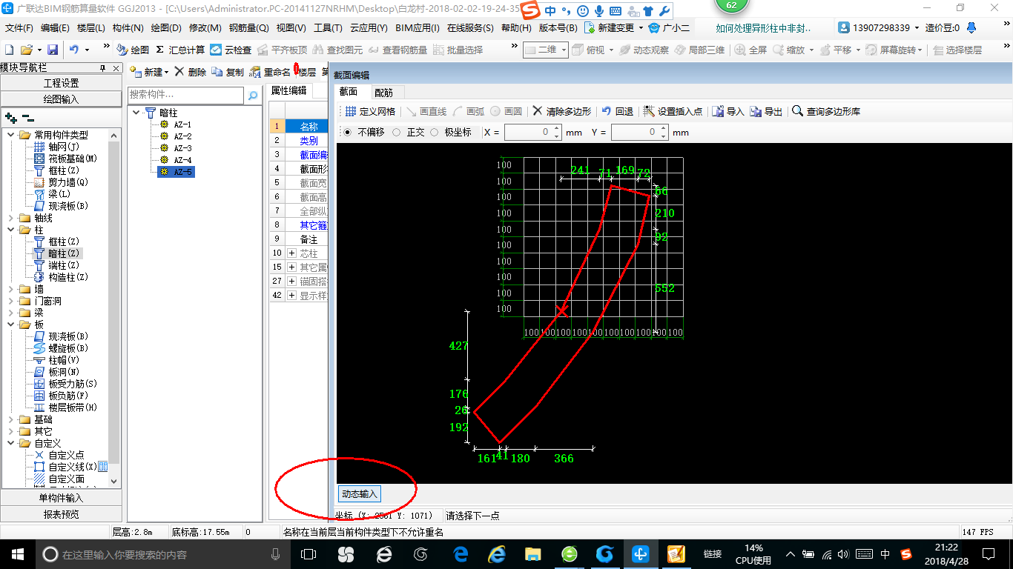The height and width of the screenshot is (569, 1013).
Task: Click 复制 copy component button
Action: [x=228, y=72]
